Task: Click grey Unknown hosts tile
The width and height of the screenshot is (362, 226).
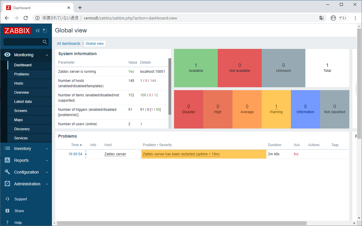Action: [x=284, y=68]
